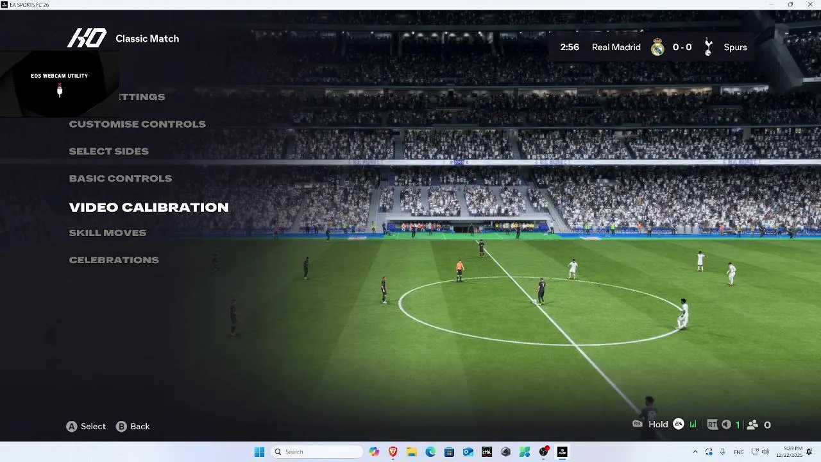
Task: Open Microsoft Store from the taskbar
Action: tap(449, 452)
